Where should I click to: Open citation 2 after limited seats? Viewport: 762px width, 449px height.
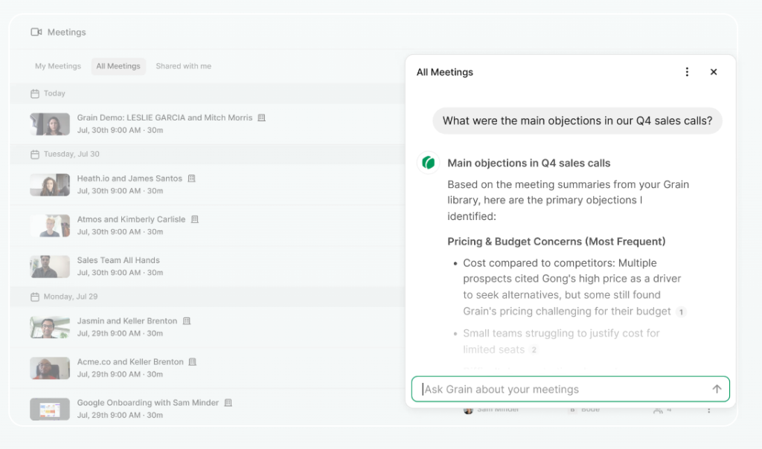[x=534, y=350]
